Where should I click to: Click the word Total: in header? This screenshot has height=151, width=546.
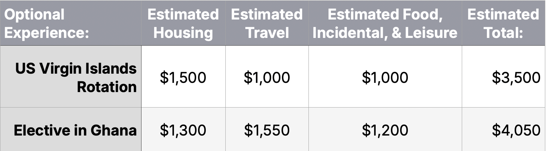(504, 33)
